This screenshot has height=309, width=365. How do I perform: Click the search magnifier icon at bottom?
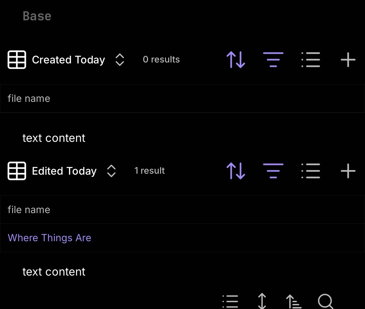tap(326, 301)
